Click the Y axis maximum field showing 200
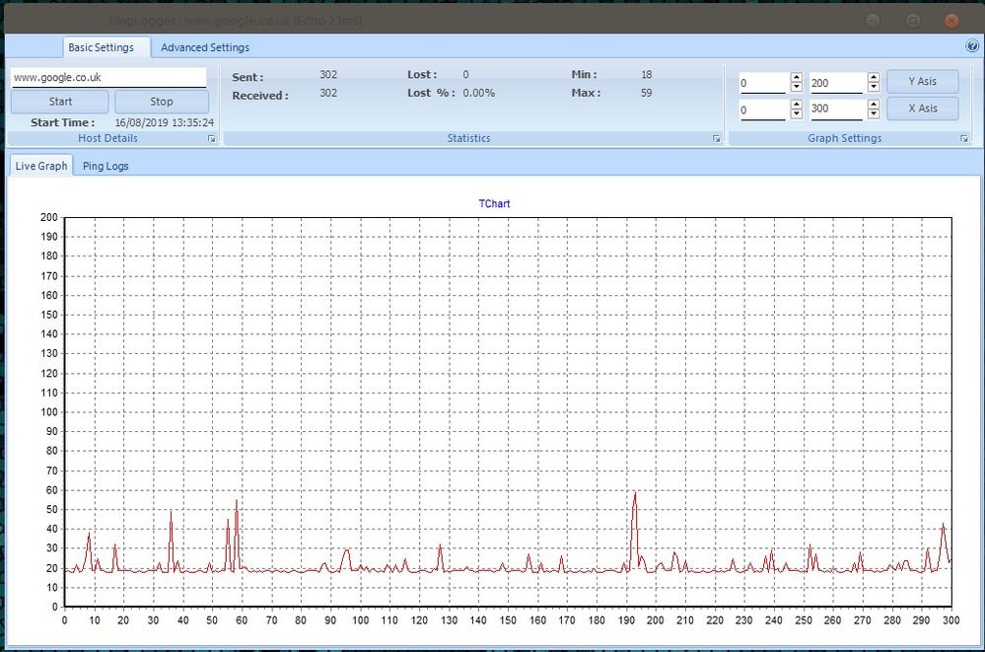 835,84
